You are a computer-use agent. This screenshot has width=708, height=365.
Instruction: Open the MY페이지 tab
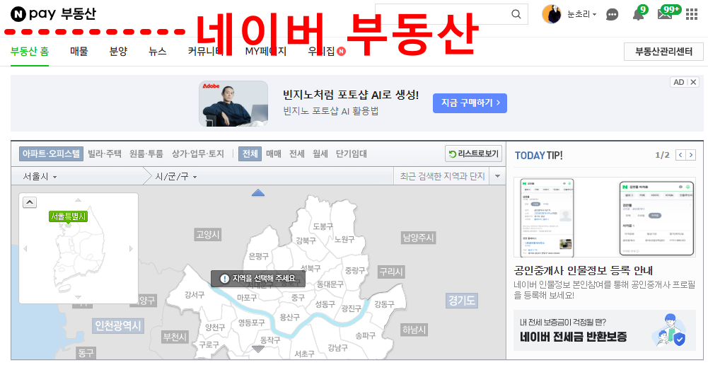click(265, 52)
